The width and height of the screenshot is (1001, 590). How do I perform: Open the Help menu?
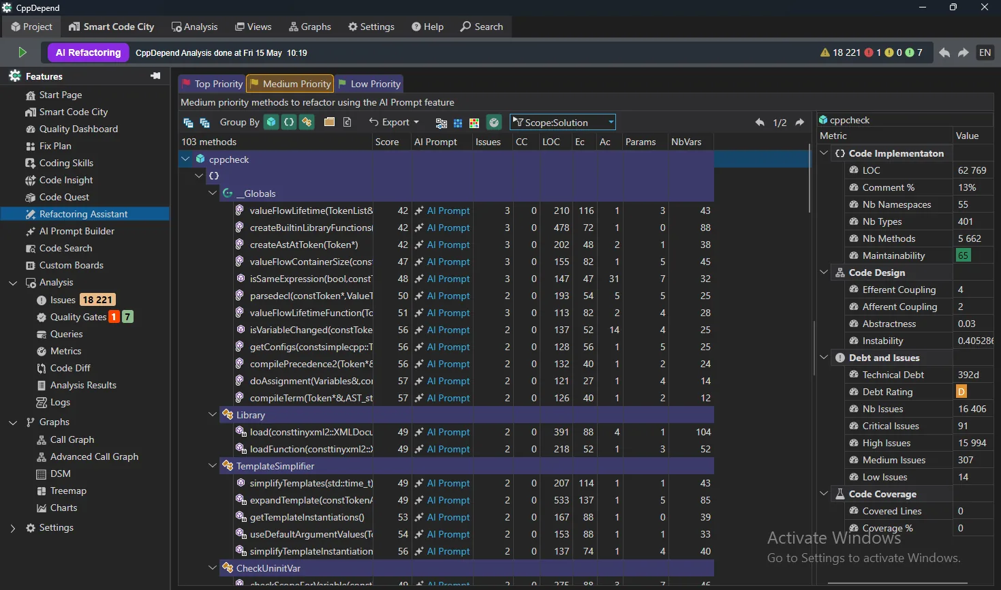point(427,27)
